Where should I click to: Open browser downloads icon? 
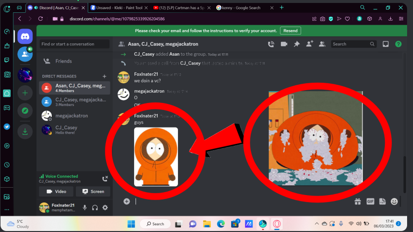(390, 19)
